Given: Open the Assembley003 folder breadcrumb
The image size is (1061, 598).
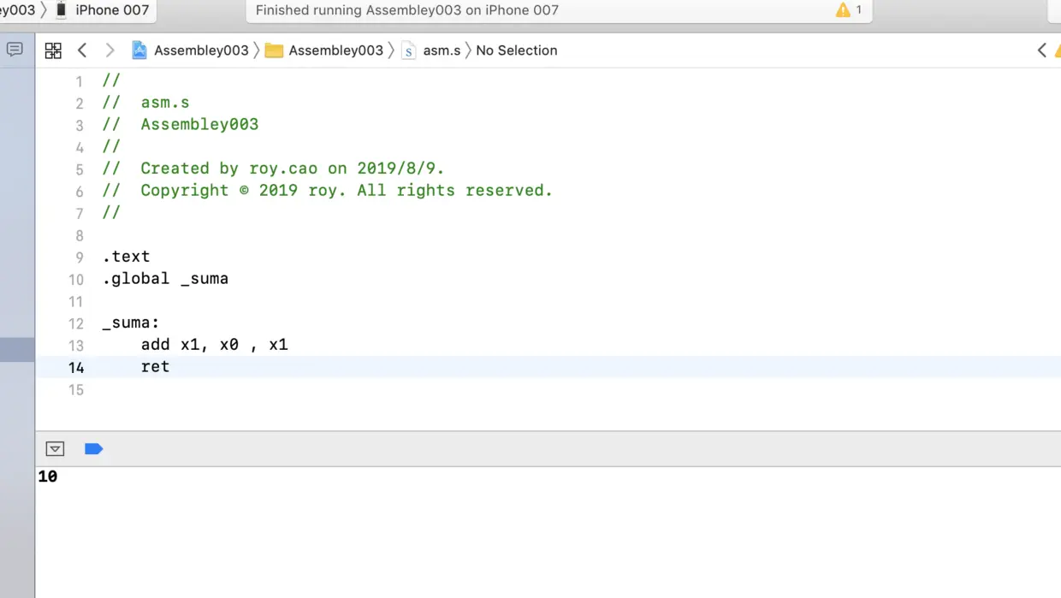Looking at the screenshot, I should tap(335, 50).
